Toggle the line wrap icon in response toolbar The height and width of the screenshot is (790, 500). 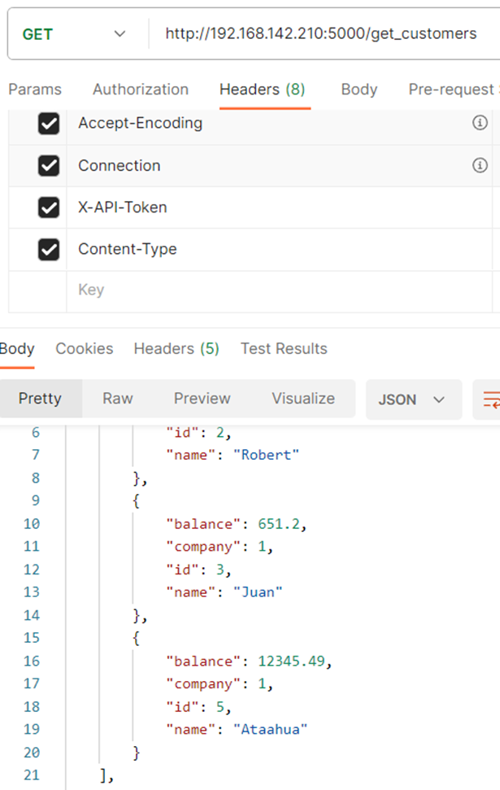click(490, 399)
